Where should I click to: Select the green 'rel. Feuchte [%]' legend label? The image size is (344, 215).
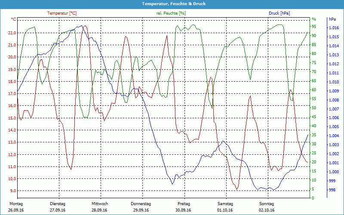coord(171,13)
